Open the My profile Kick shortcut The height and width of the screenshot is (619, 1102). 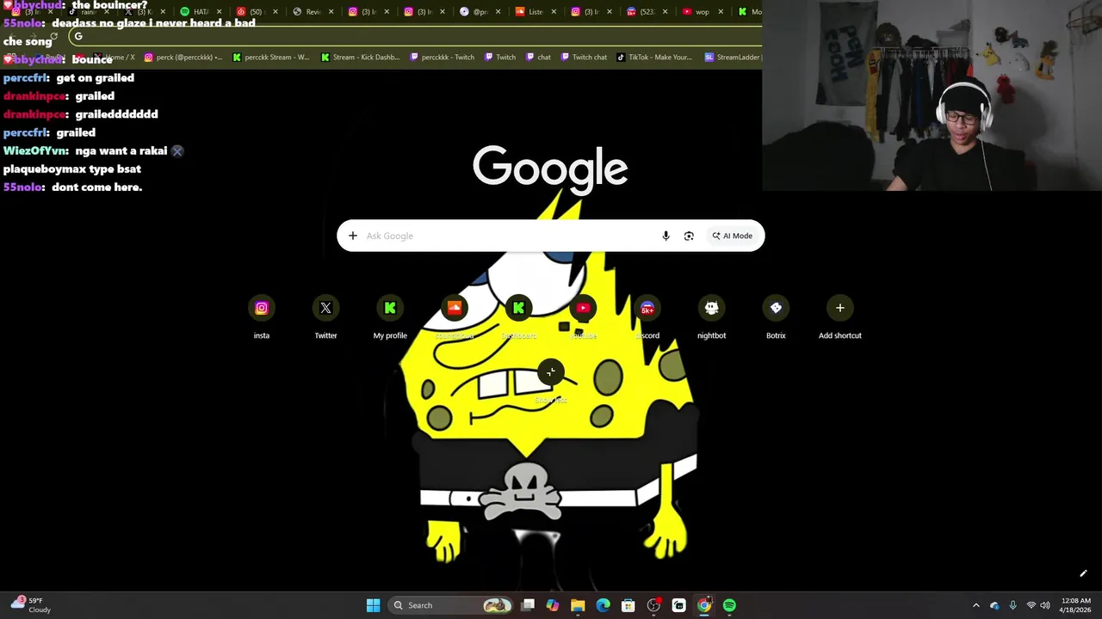click(x=390, y=317)
